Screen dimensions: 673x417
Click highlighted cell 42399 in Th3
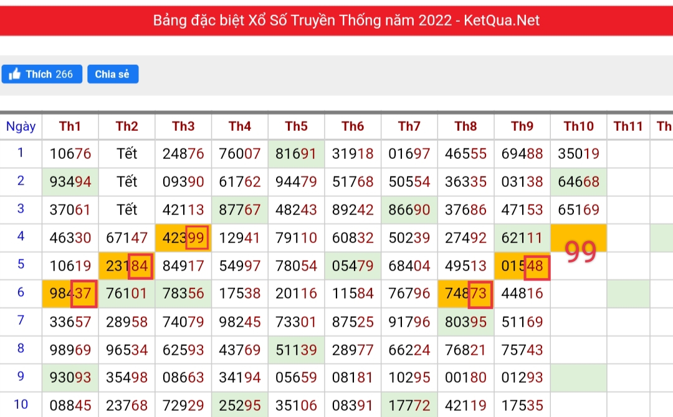[183, 237]
